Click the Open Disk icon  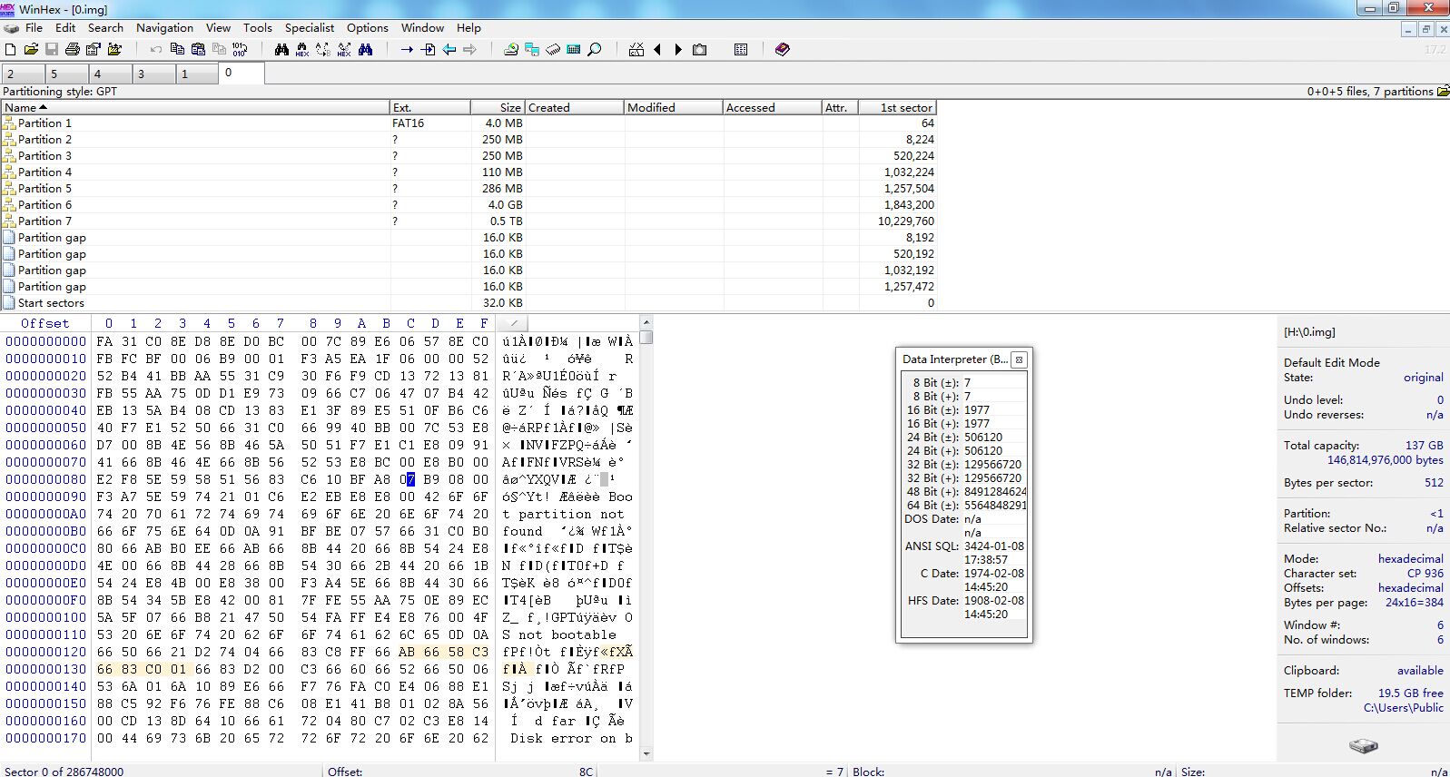click(x=511, y=49)
